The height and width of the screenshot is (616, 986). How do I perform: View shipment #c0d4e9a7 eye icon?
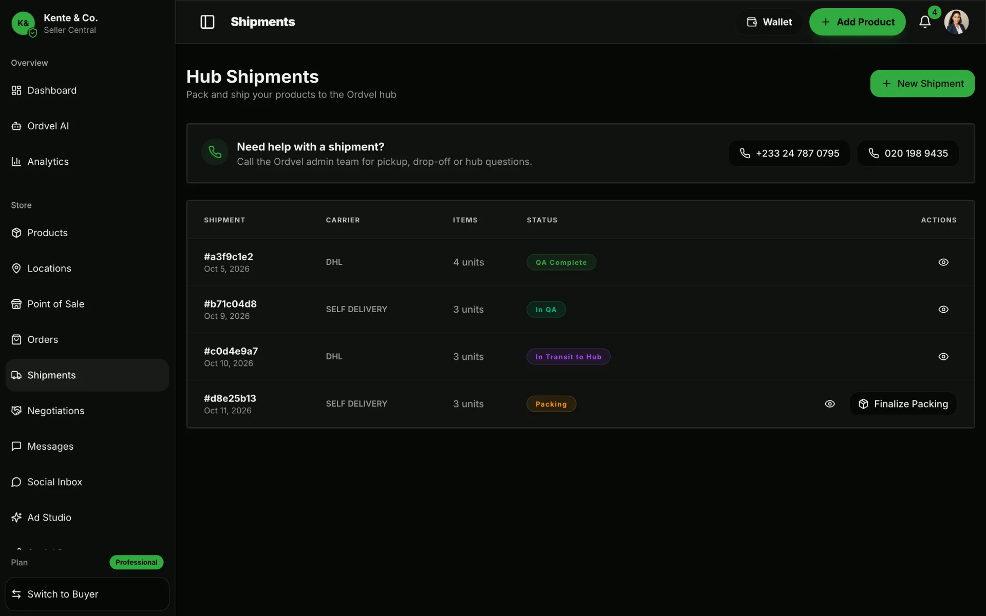click(943, 357)
